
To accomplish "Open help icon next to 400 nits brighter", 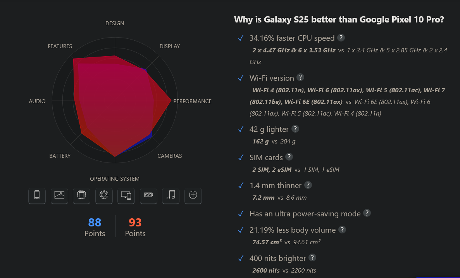I will click(312, 257).
